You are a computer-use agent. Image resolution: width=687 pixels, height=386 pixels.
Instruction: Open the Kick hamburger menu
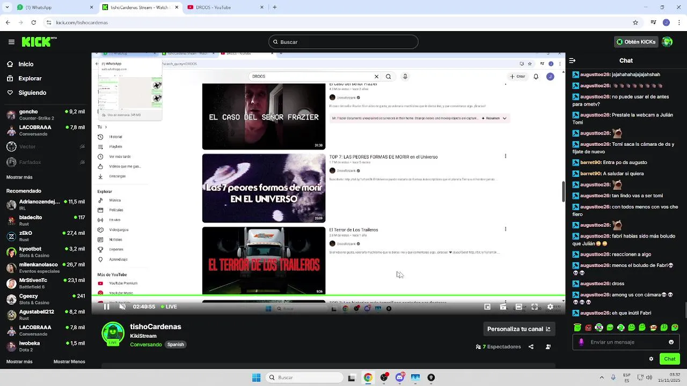pyautogui.click(x=11, y=42)
